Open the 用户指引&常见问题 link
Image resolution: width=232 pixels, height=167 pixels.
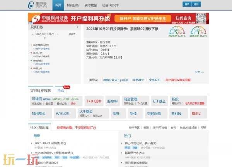(178, 80)
